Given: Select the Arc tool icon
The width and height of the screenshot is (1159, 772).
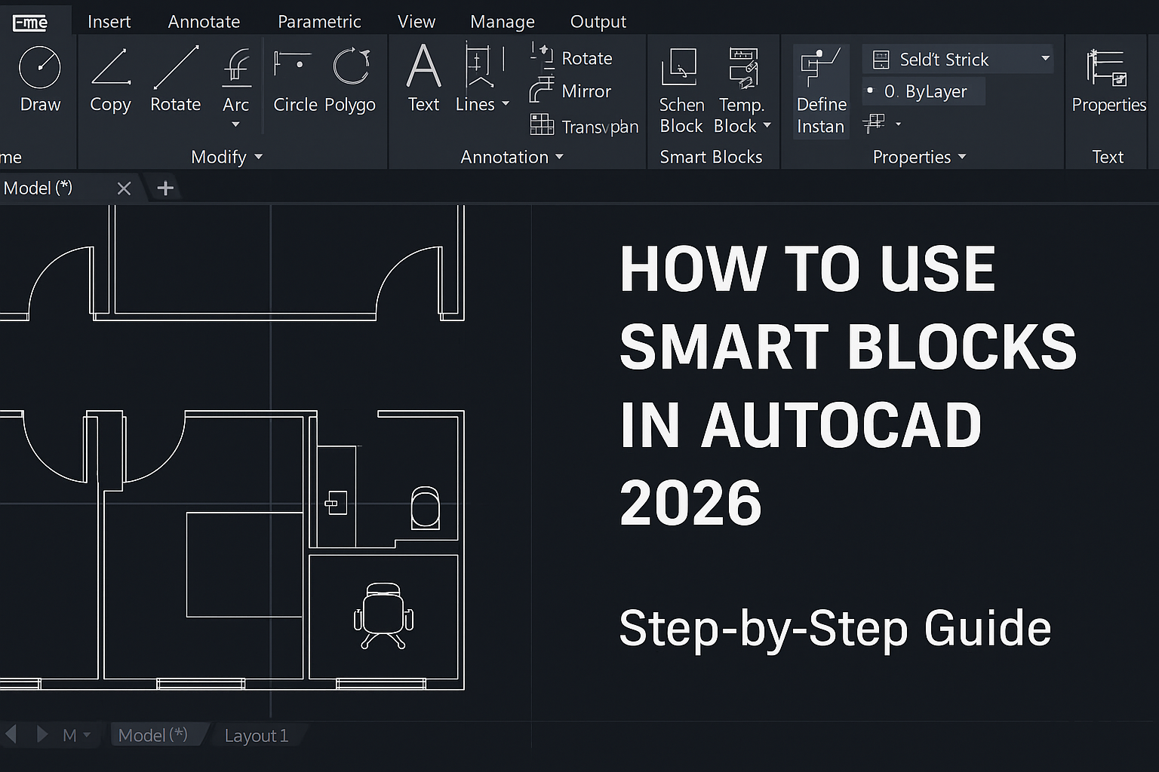Looking at the screenshot, I should point(236,67).
